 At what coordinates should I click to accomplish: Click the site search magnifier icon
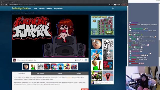(x=113, y=8)
